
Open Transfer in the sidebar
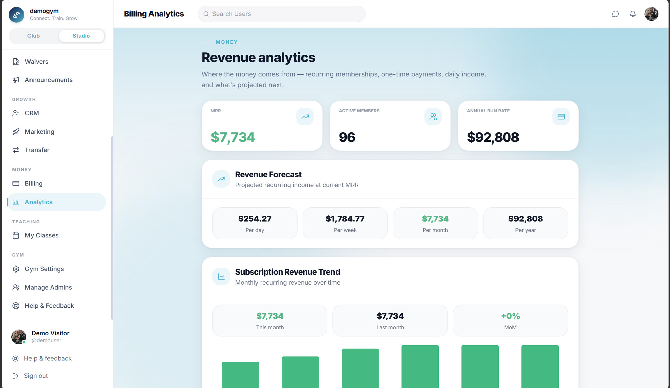click(x=56, y=150)
